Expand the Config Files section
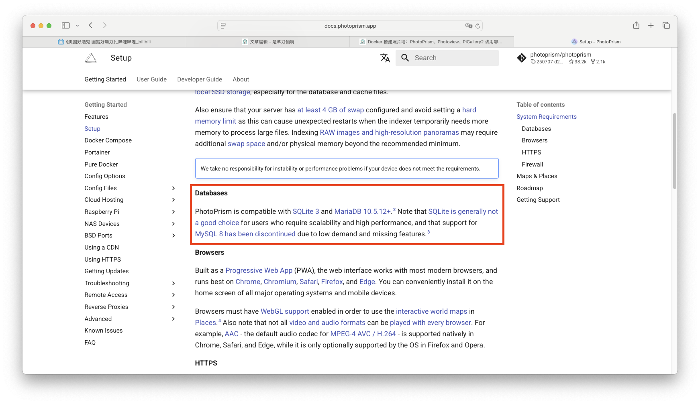Screen dimensions: 700x404 point(173,188)
